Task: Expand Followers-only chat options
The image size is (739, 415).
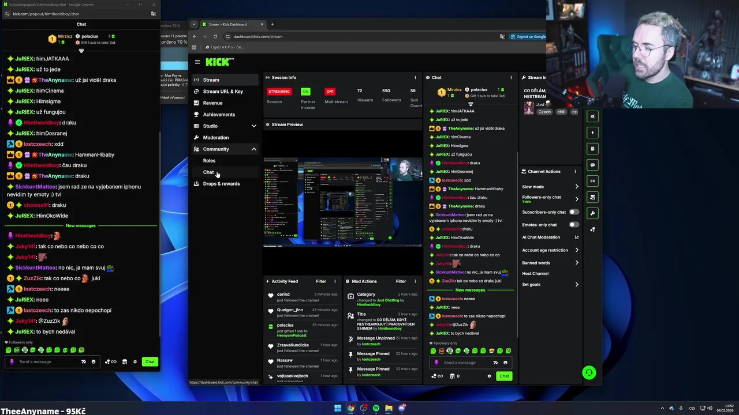Action: click(x=576, y=199)
